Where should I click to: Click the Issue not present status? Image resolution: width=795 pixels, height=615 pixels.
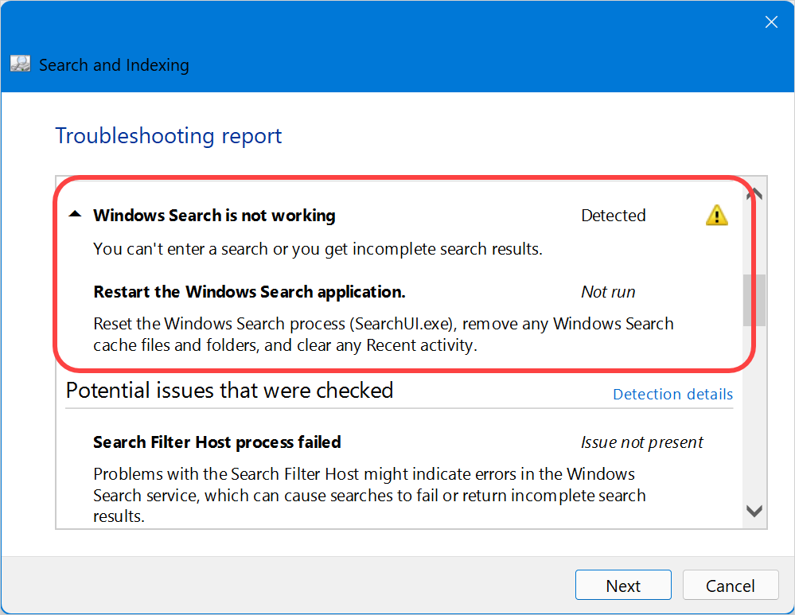(642, 442)
